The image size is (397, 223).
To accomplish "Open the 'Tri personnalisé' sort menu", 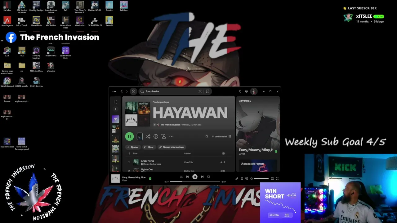I will pos(221,136).
